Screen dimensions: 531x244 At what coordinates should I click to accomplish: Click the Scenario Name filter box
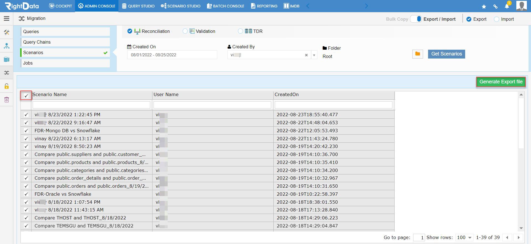tap(91, 105)
